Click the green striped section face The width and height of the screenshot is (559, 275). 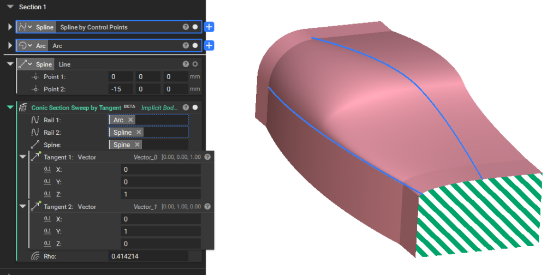coord(480,218)
